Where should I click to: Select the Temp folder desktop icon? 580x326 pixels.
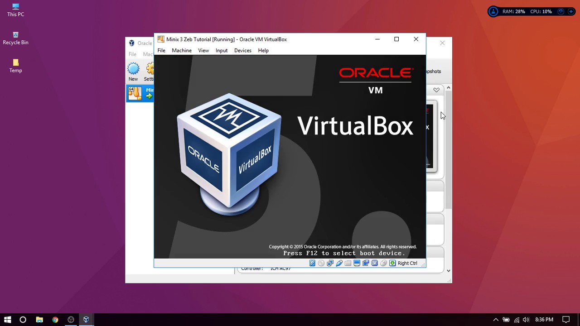point(15,66)
